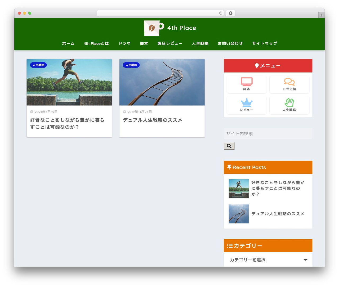Click the browser reload icon
Screen dimensions: 339x287
[x=220, y=13]
